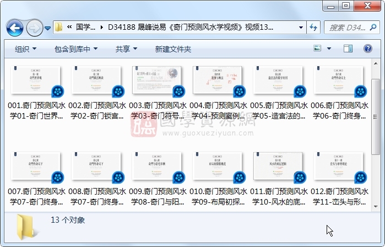Screen dimensions: 385x247
Task: Select the D34188 folder breadcrumb
Action: (x=190, y=27)
